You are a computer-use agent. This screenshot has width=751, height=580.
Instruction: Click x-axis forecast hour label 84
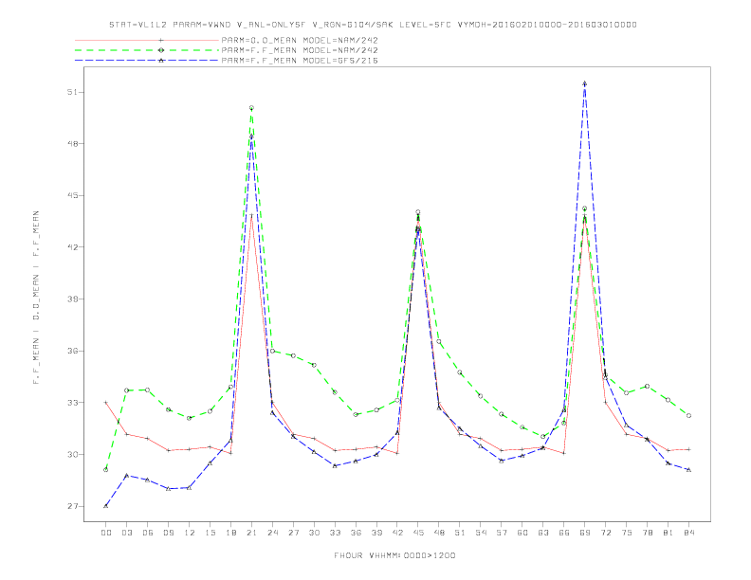688,533
